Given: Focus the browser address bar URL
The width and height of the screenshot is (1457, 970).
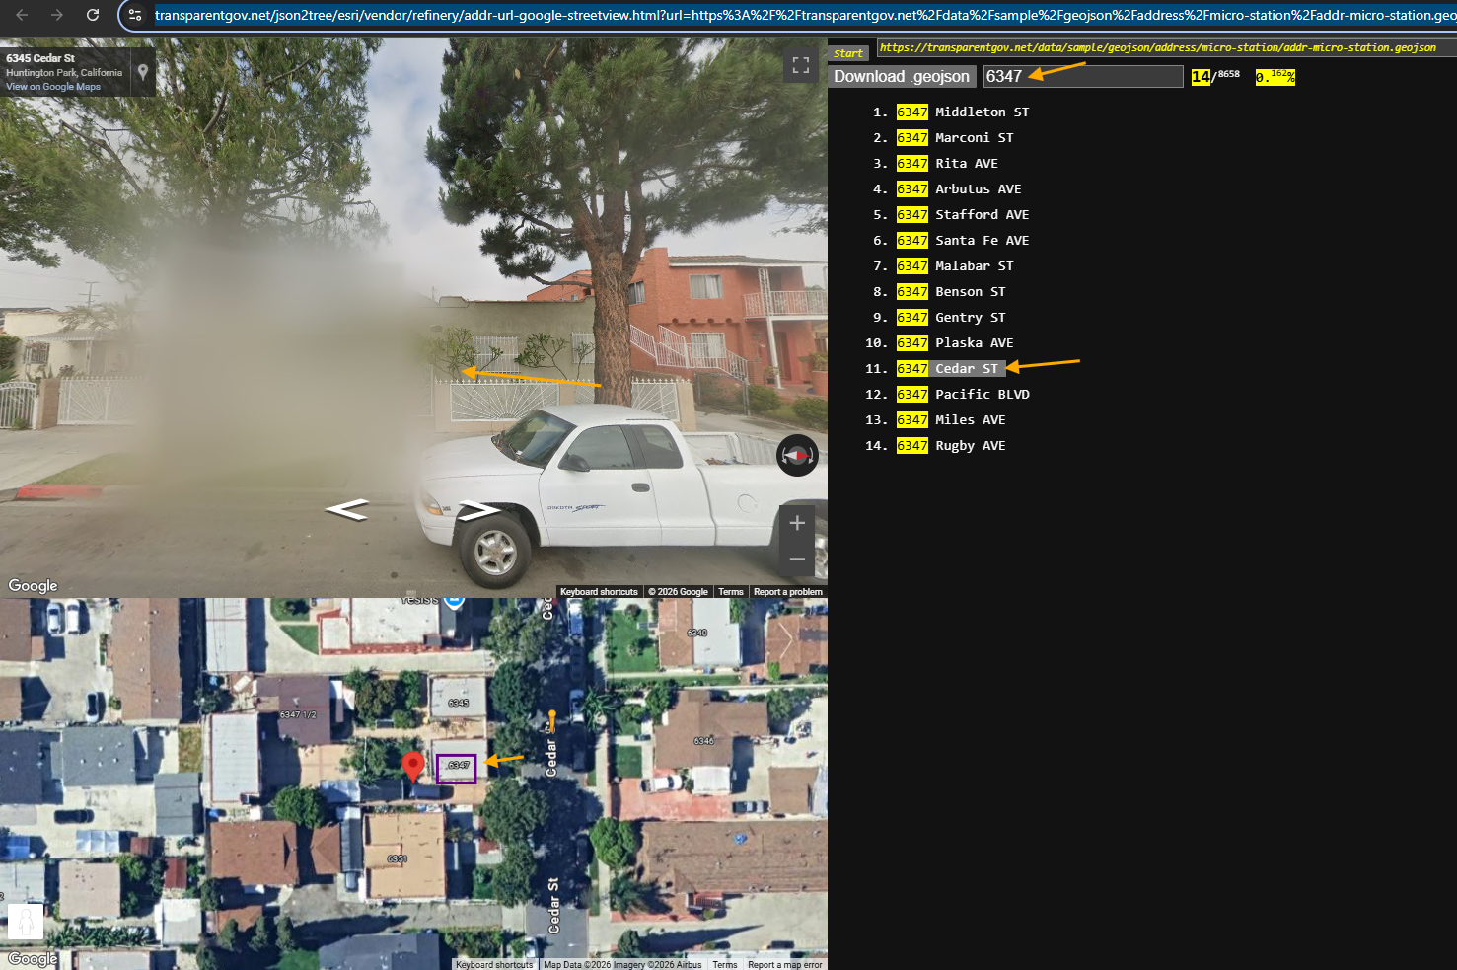Looking at the screenshot, I should pos(804,15).
